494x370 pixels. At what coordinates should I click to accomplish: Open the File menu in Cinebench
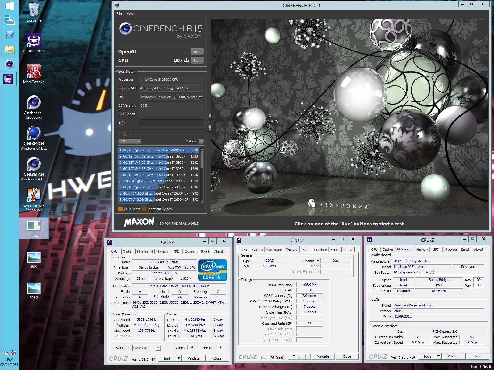[x=119, y=14]
